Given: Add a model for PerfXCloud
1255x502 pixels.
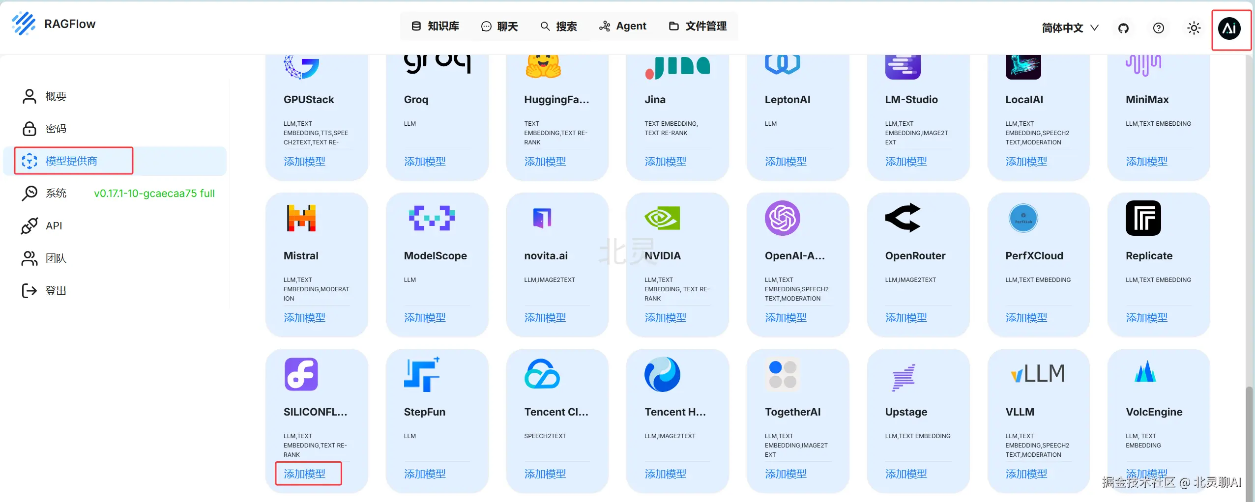Looking at the screenshot, I should click(x=1026, y=318).
